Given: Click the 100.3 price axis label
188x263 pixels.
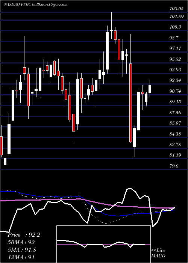Looking at the screenshot, I should click(x=176, y=27).
